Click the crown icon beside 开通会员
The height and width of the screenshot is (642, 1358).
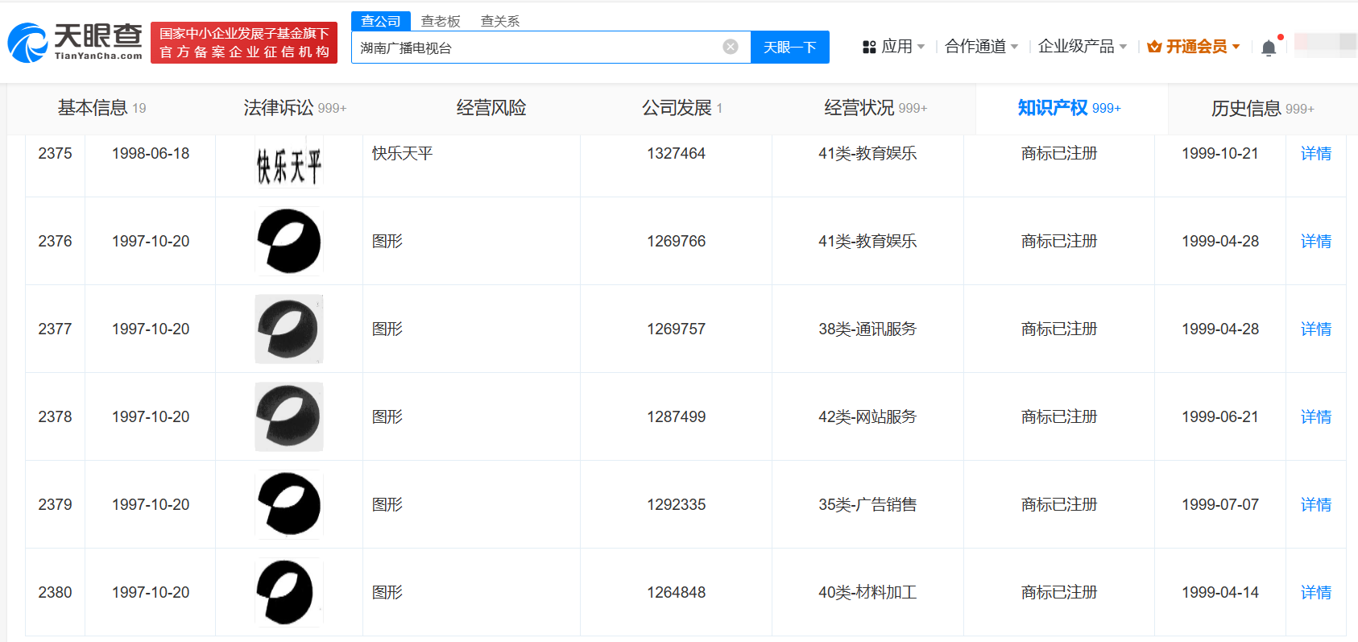(1154, 47)
